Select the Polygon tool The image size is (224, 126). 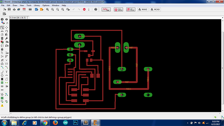[6, 79]
